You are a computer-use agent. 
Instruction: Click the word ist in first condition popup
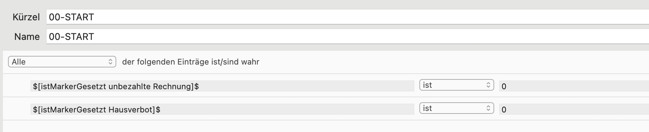click(x=427, y=85)
